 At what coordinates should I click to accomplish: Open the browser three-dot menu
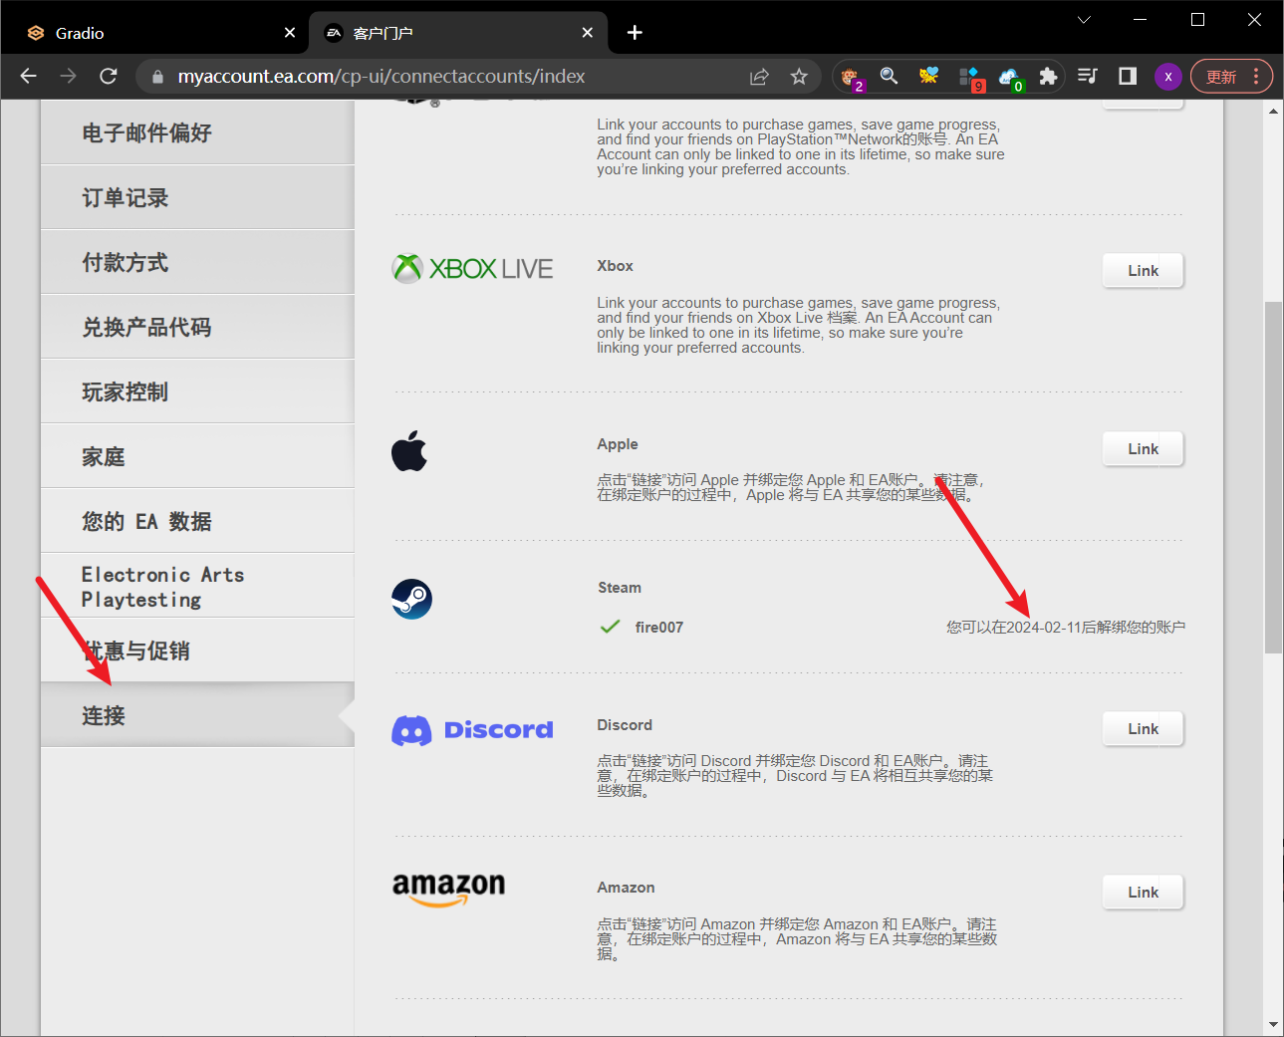tap(1256, 76)
